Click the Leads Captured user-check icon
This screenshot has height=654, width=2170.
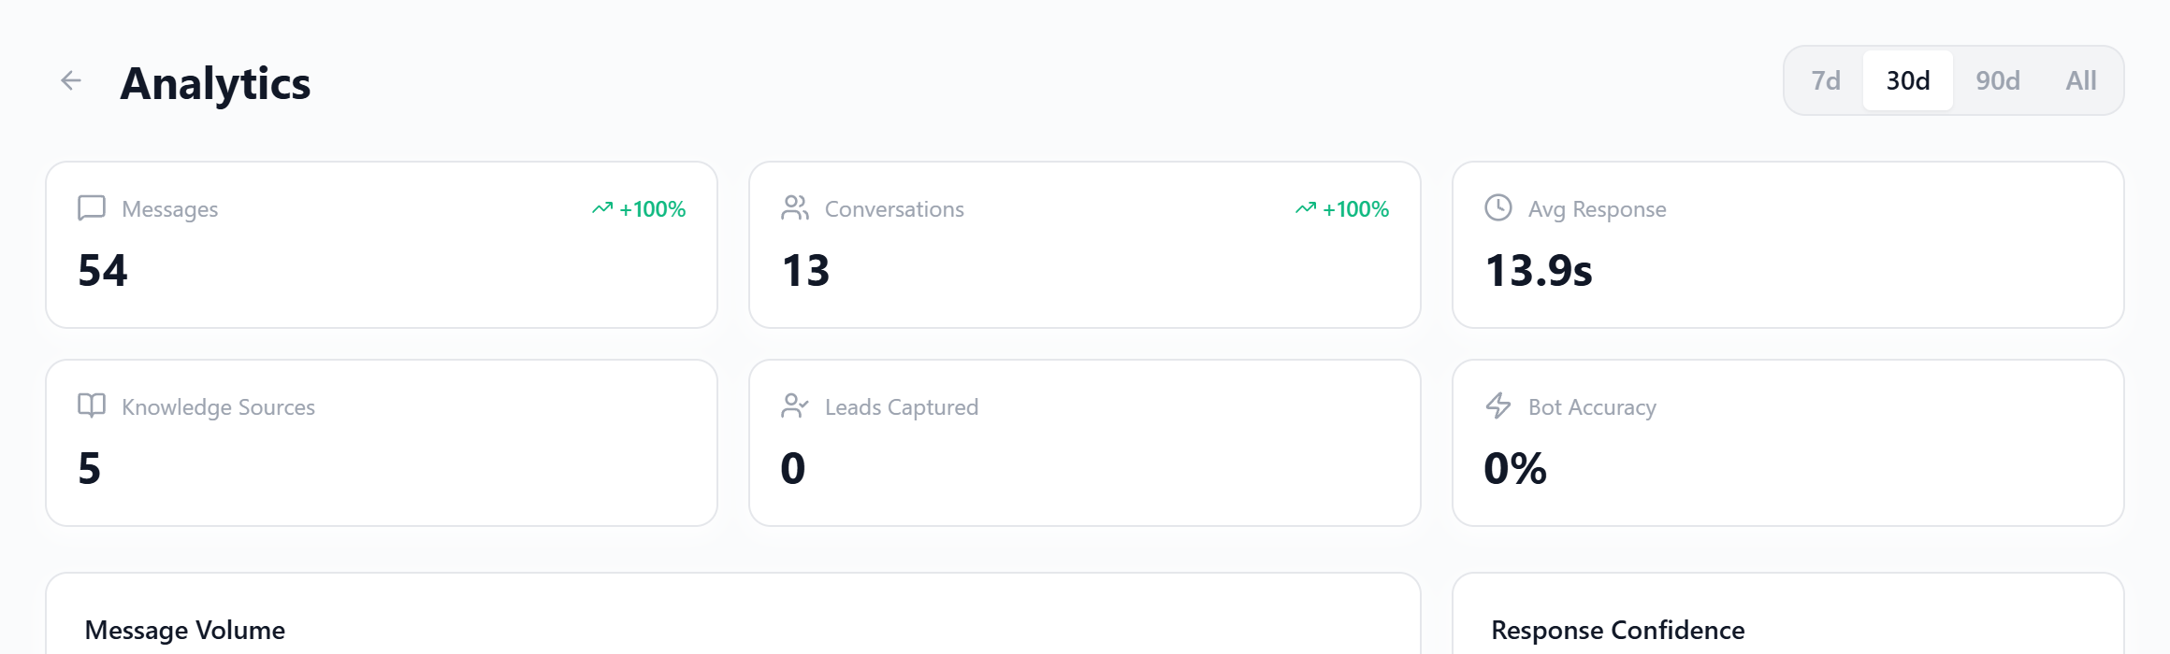[x=795, y=405]
